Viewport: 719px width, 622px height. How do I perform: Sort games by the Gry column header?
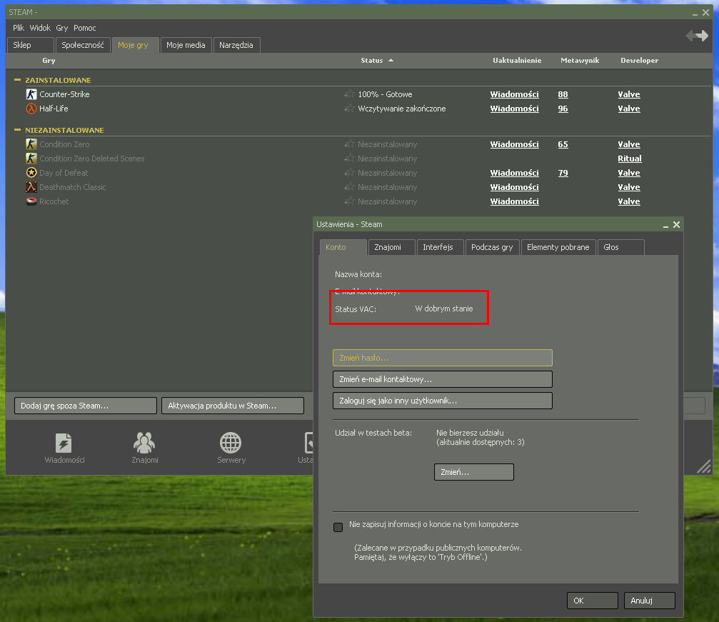click(49, 61)
